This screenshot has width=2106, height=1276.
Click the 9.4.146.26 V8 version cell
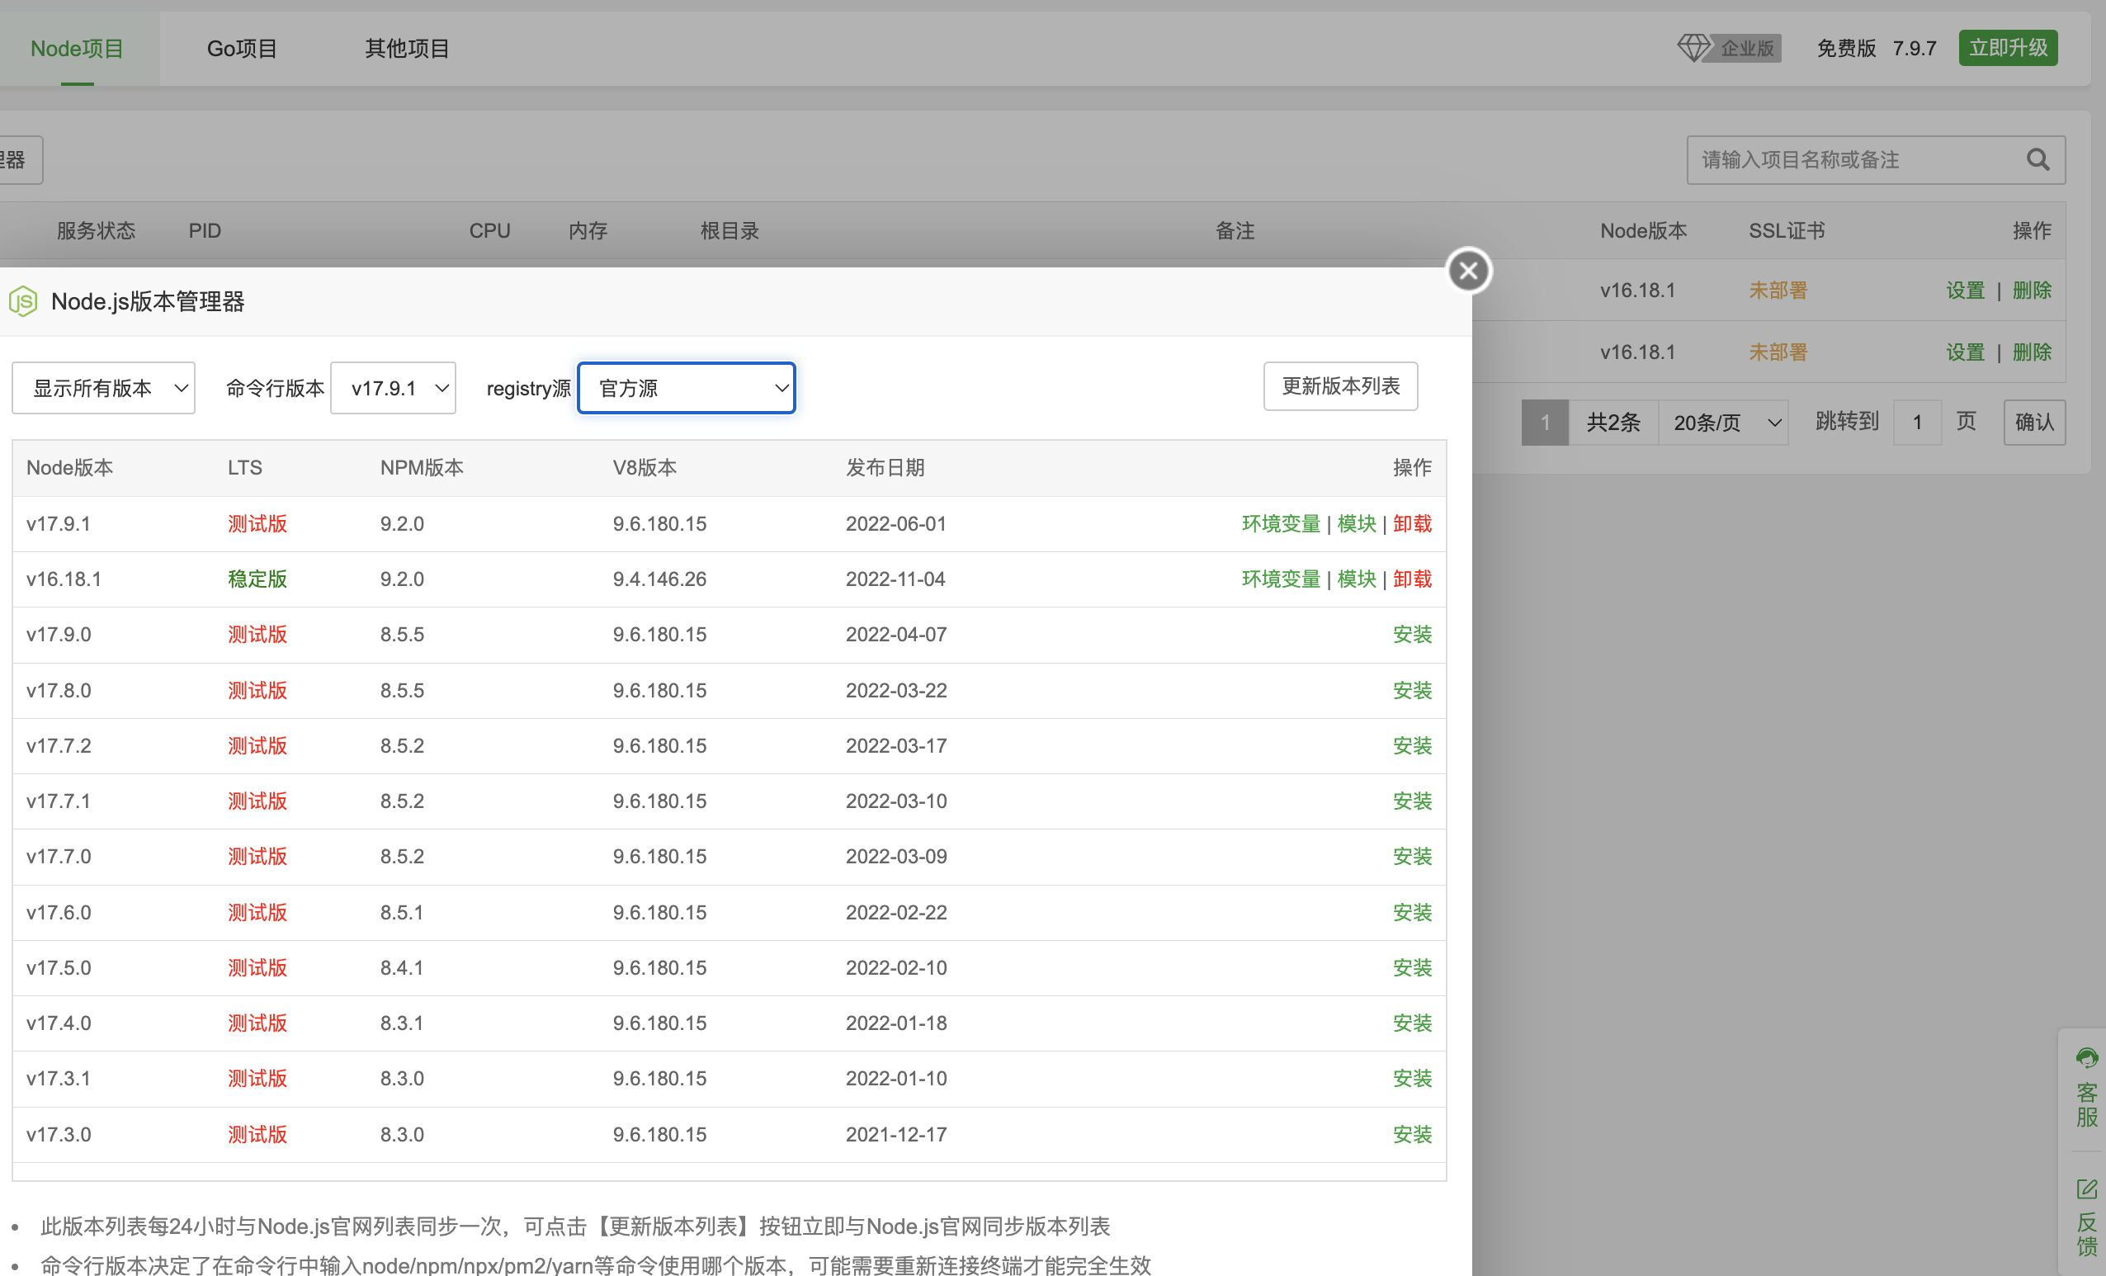[659, 579]
